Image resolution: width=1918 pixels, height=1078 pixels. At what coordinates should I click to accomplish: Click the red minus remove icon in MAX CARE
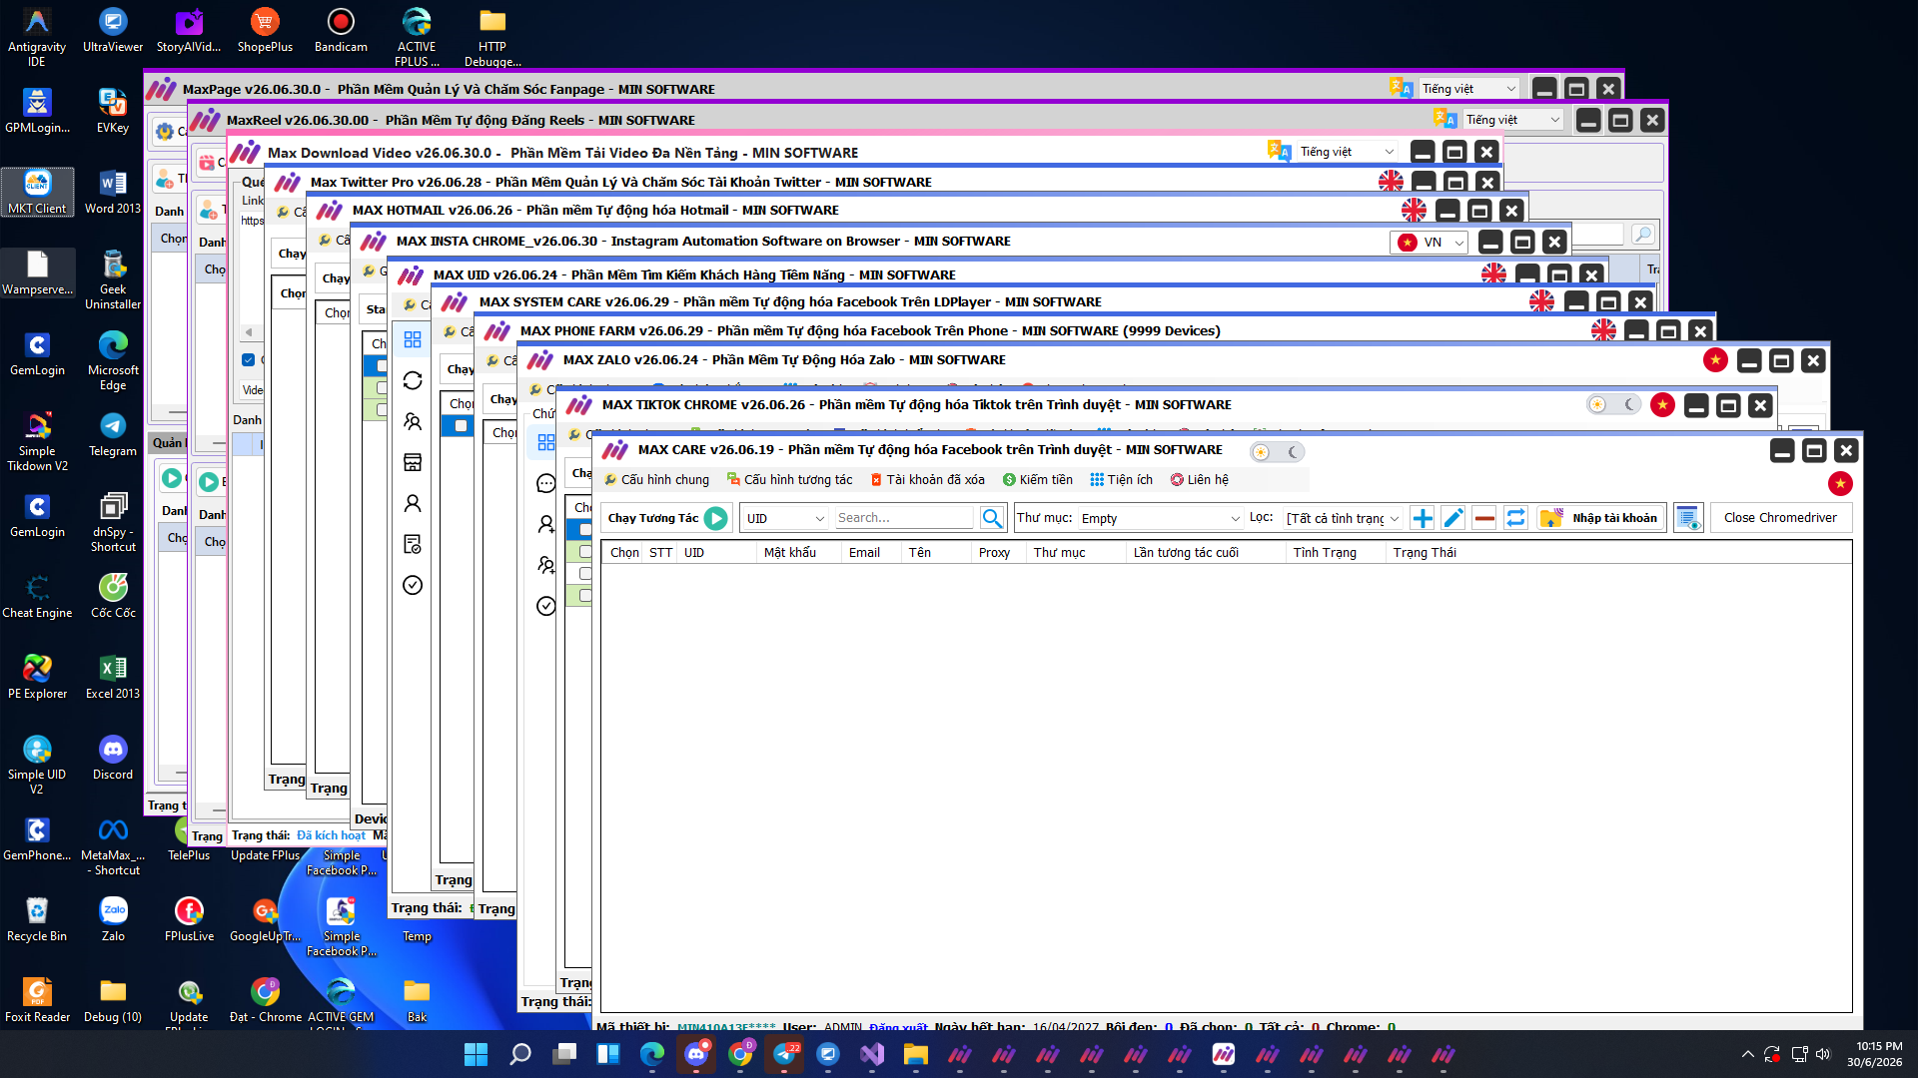(1484, 518)
